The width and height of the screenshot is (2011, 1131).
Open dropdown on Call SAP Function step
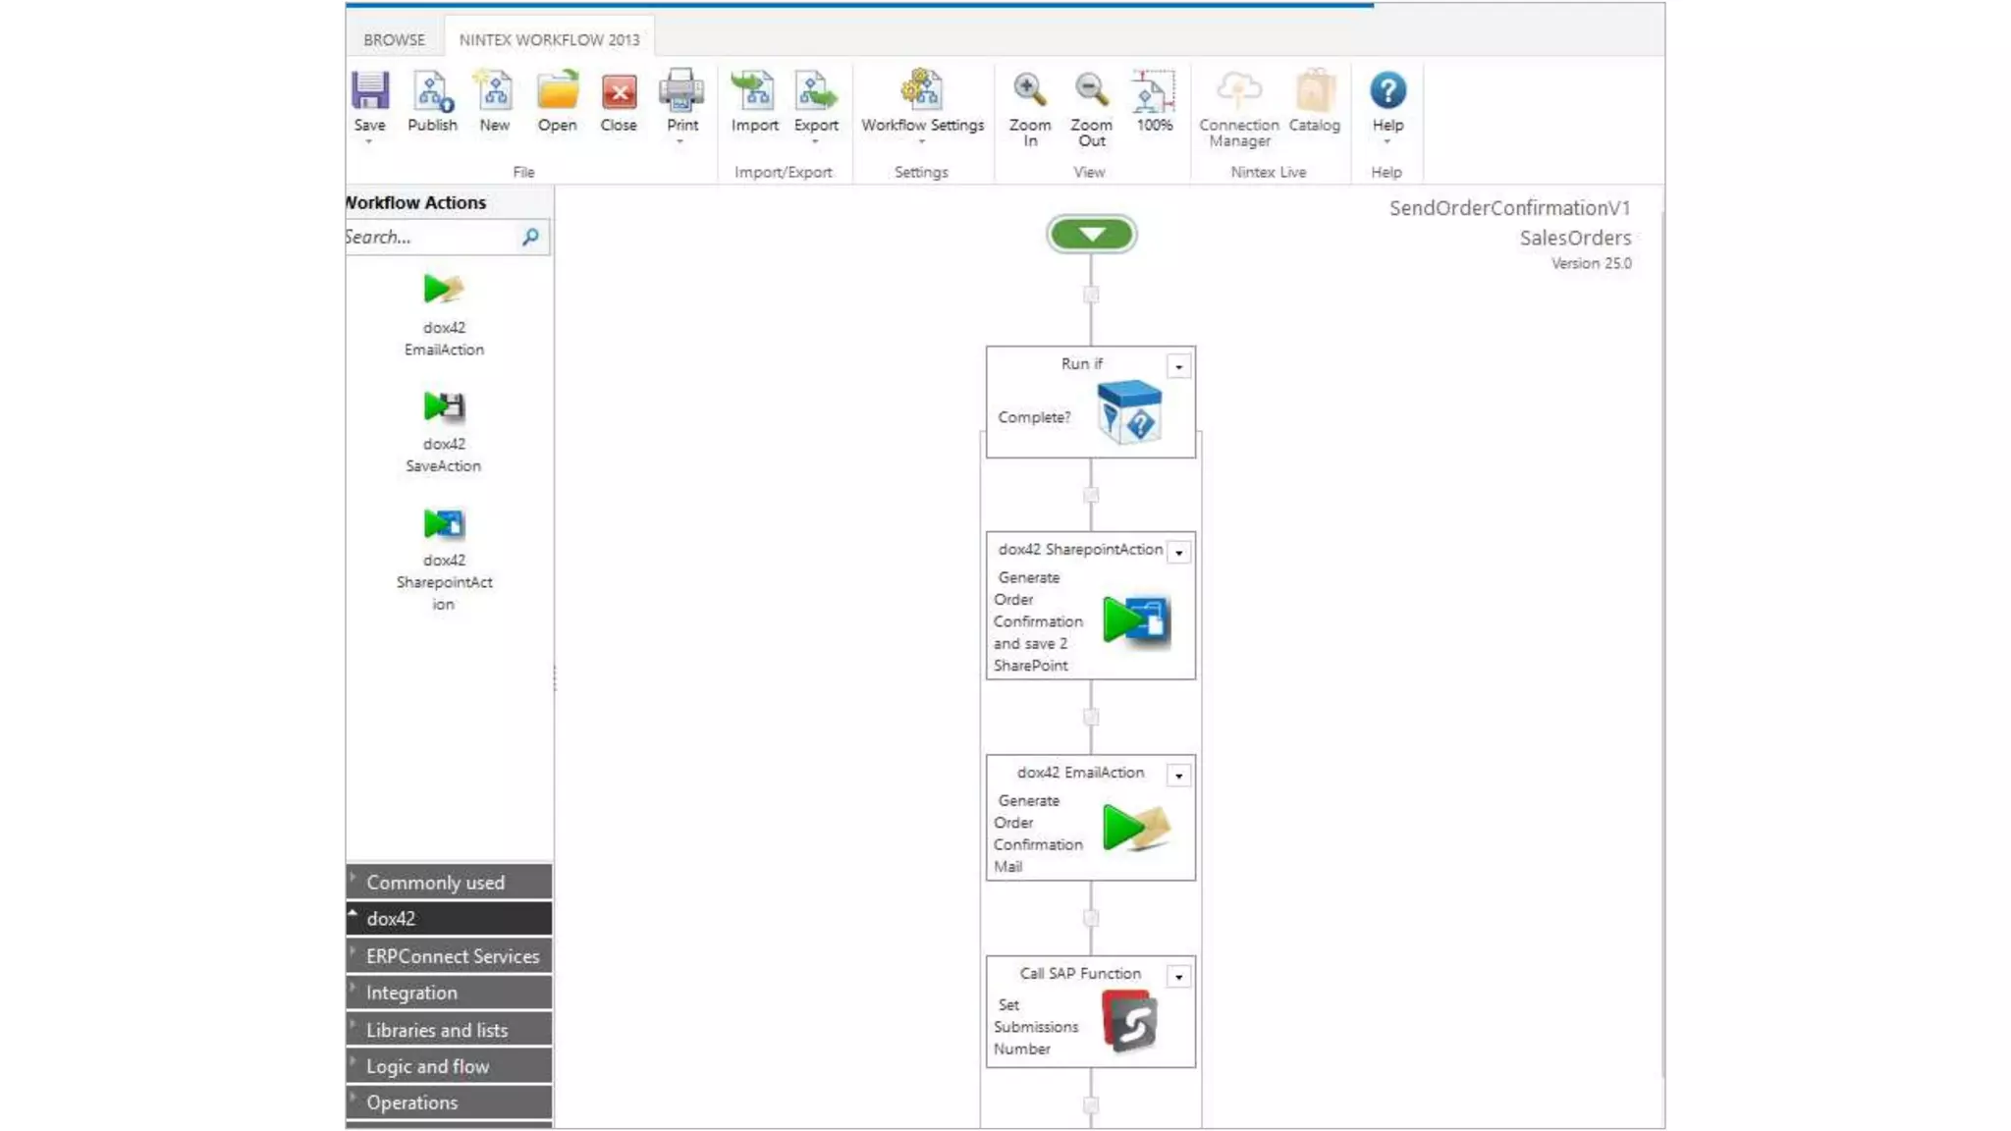coord(1178,977)
